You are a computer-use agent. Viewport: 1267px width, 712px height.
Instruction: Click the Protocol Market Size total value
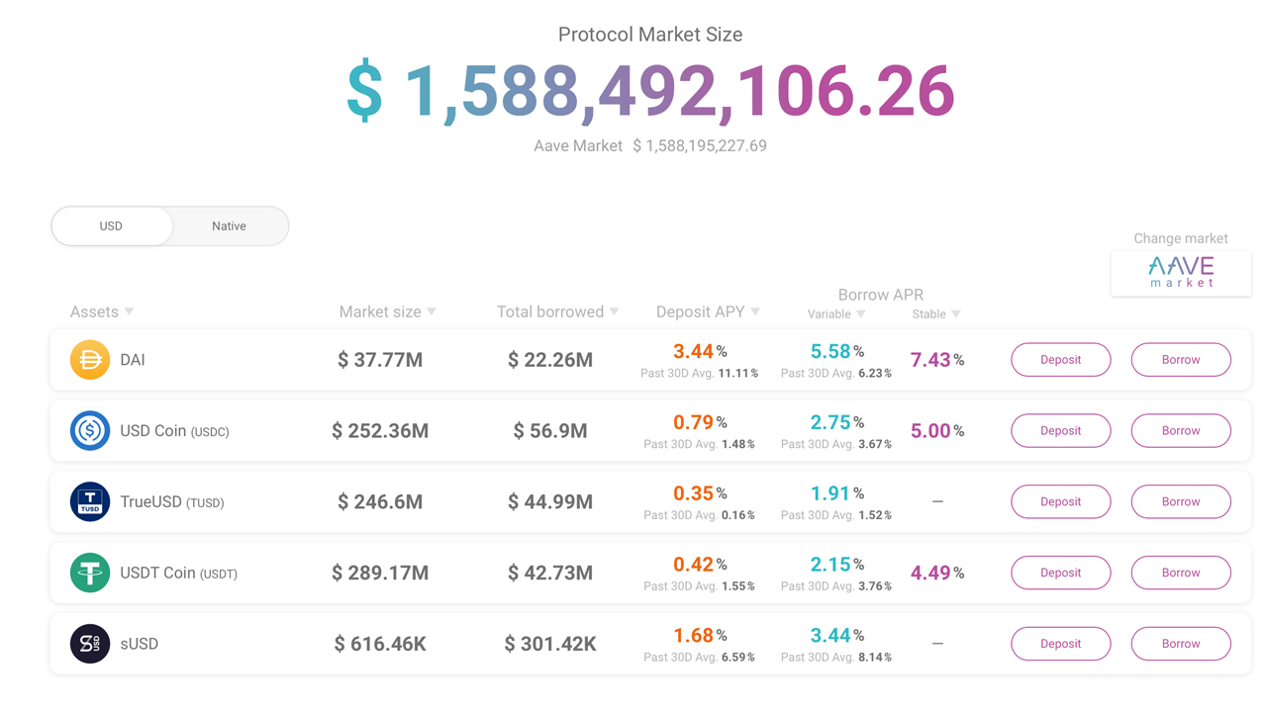pos(650,91)
